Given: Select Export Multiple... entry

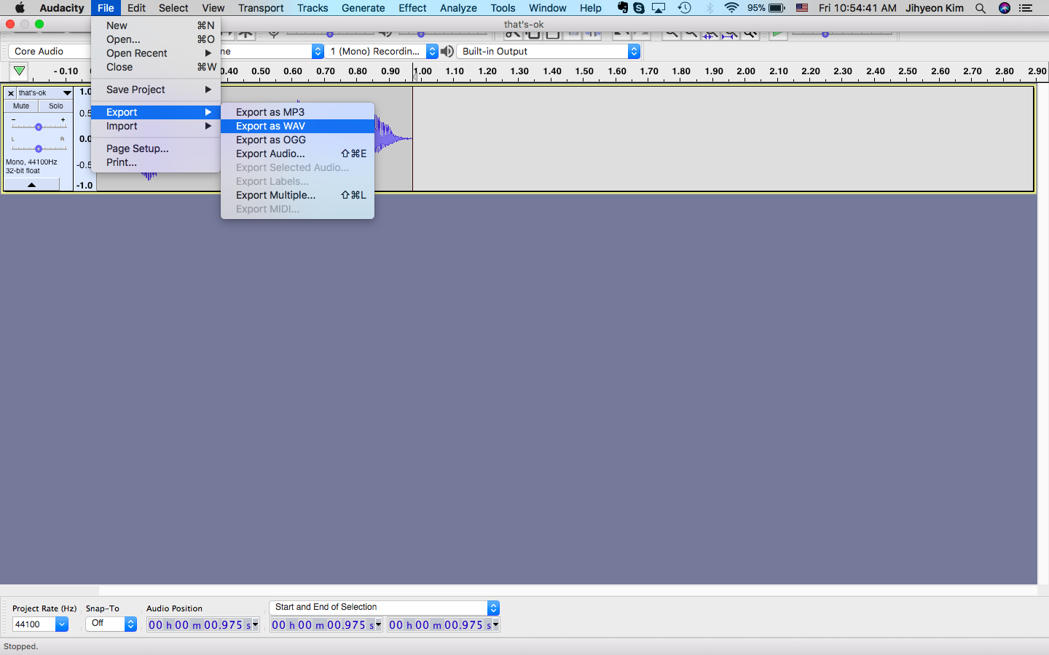Looking at the screenshot, I should pos(297,195).
